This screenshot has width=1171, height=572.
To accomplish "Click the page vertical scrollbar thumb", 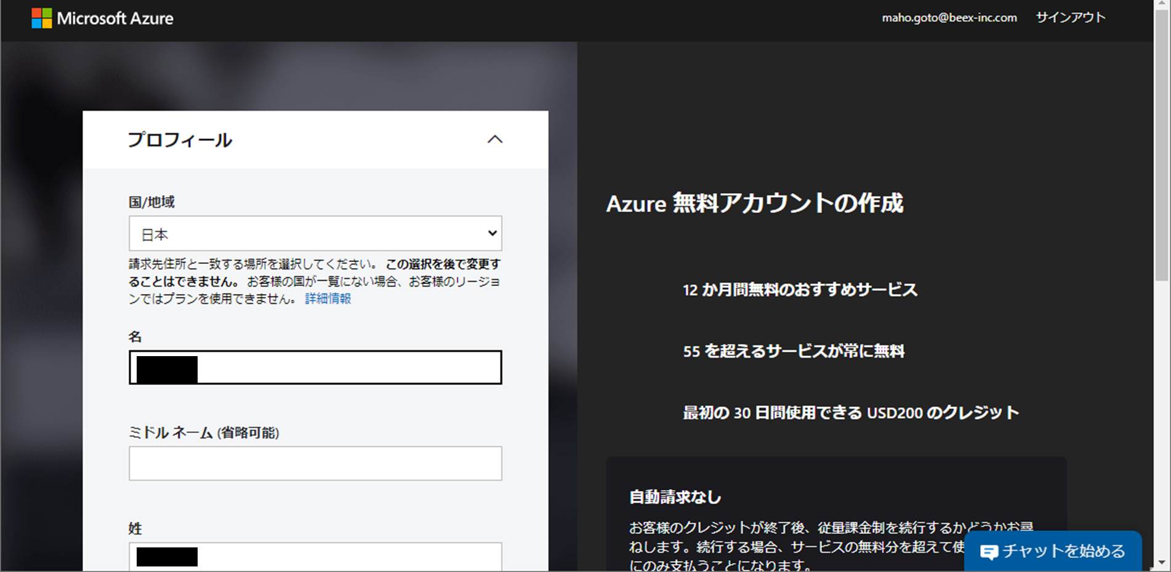I will (x=1162, y=146).
